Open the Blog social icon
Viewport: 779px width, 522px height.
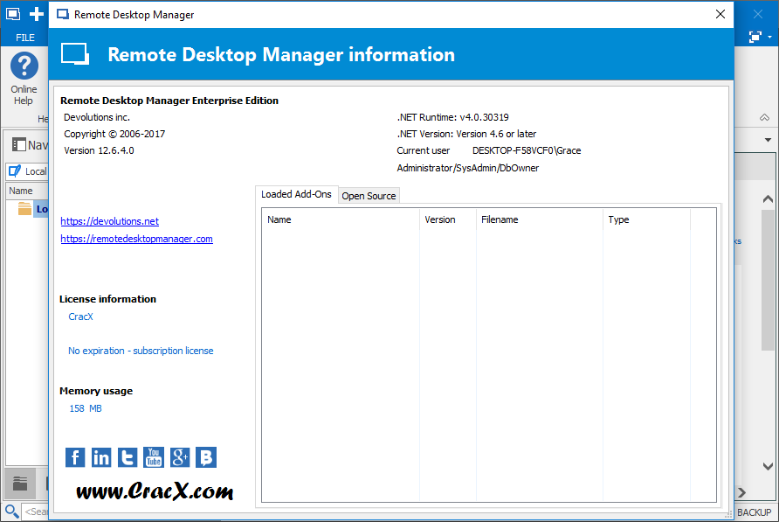[206, 457]
